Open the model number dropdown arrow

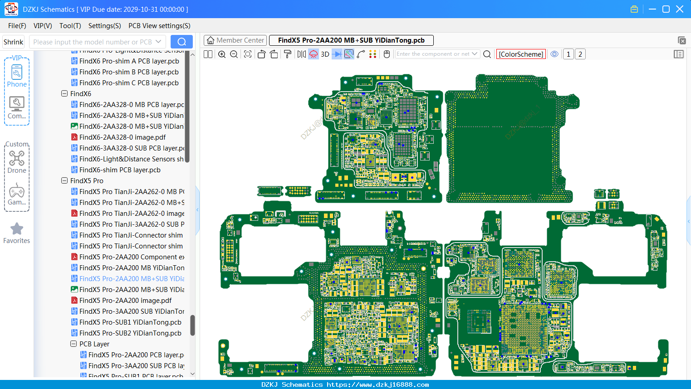pyautogui.click(x=158, y=42)
